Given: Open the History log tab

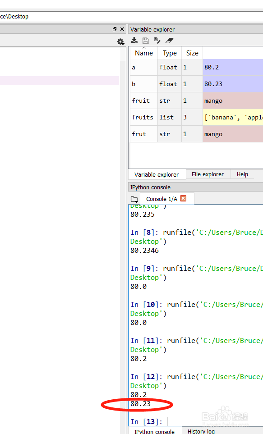Looking at the screenshot, I should [x=201, y=431].
